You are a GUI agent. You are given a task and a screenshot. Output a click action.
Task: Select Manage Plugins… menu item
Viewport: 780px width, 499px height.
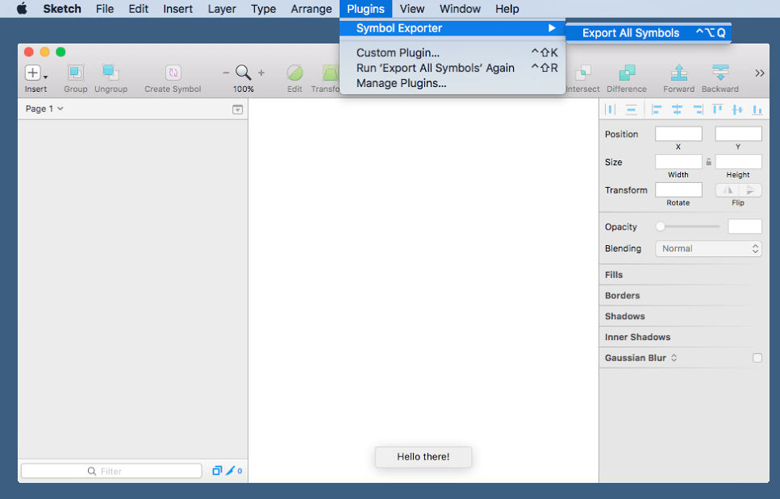[401, 83]
